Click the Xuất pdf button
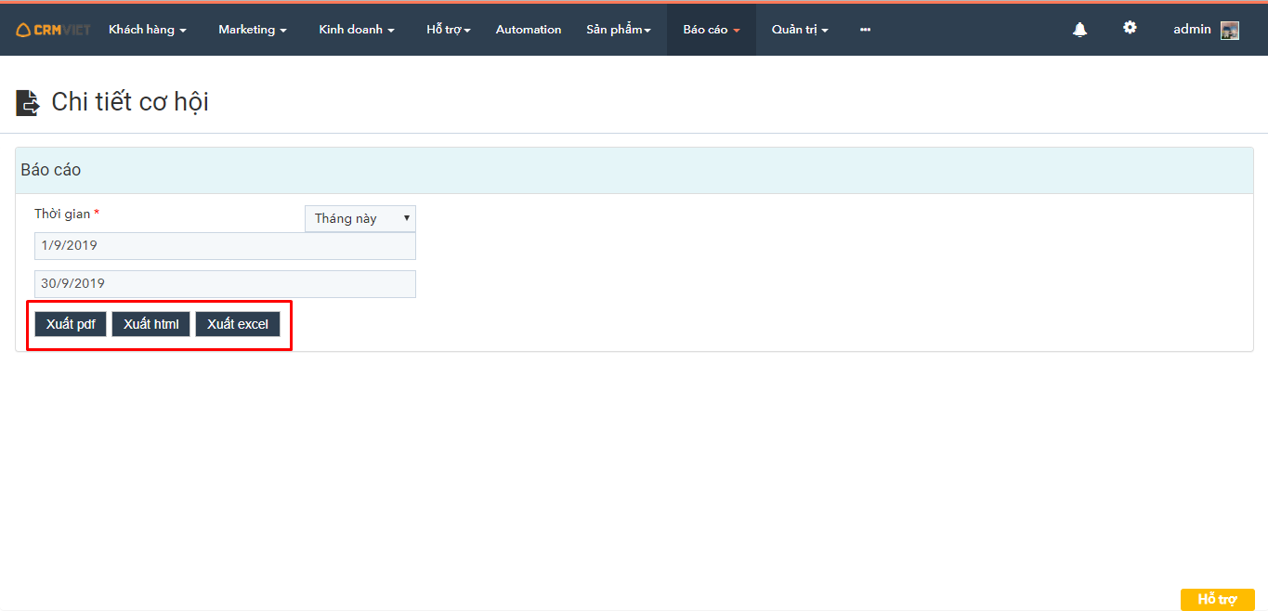Viewport: 1268px width, 611px height. click(x=71, y=324)
